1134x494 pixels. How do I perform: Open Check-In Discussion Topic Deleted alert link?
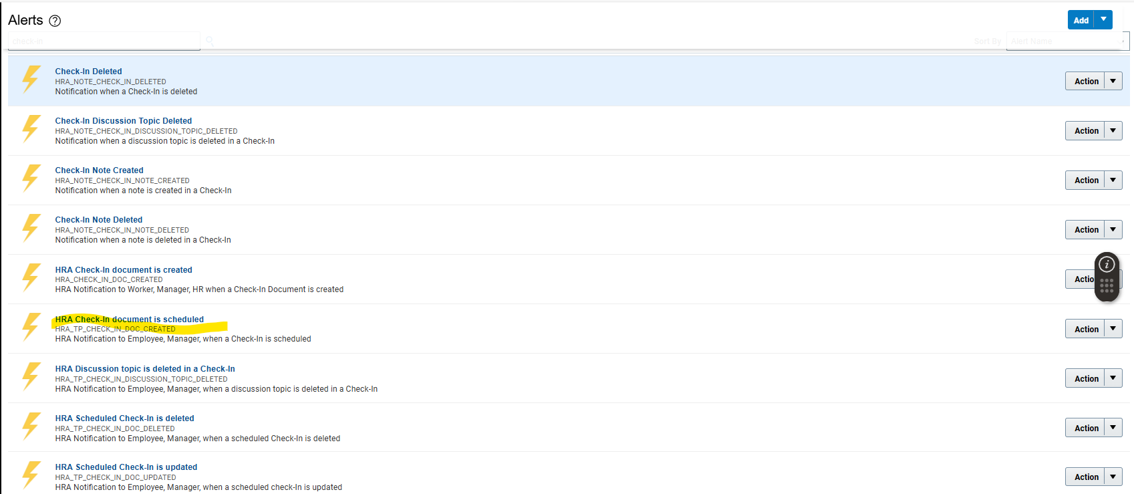124,121
